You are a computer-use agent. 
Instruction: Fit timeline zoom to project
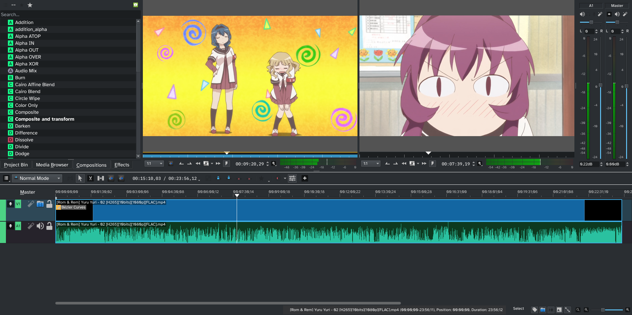578,310
